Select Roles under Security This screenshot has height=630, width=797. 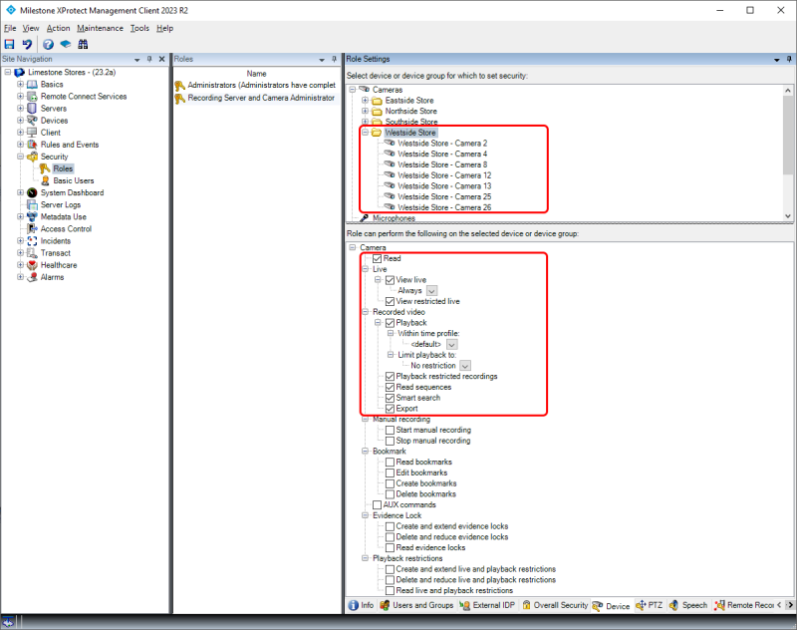[x=63, y=168]
